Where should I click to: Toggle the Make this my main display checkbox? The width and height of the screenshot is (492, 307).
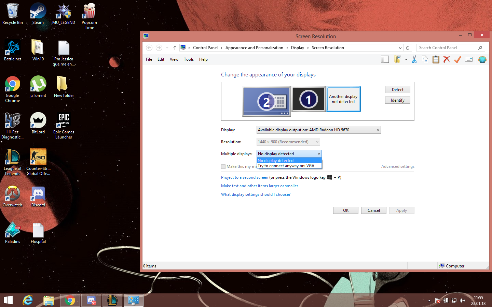pyautogui.click(x=223, y=166)
